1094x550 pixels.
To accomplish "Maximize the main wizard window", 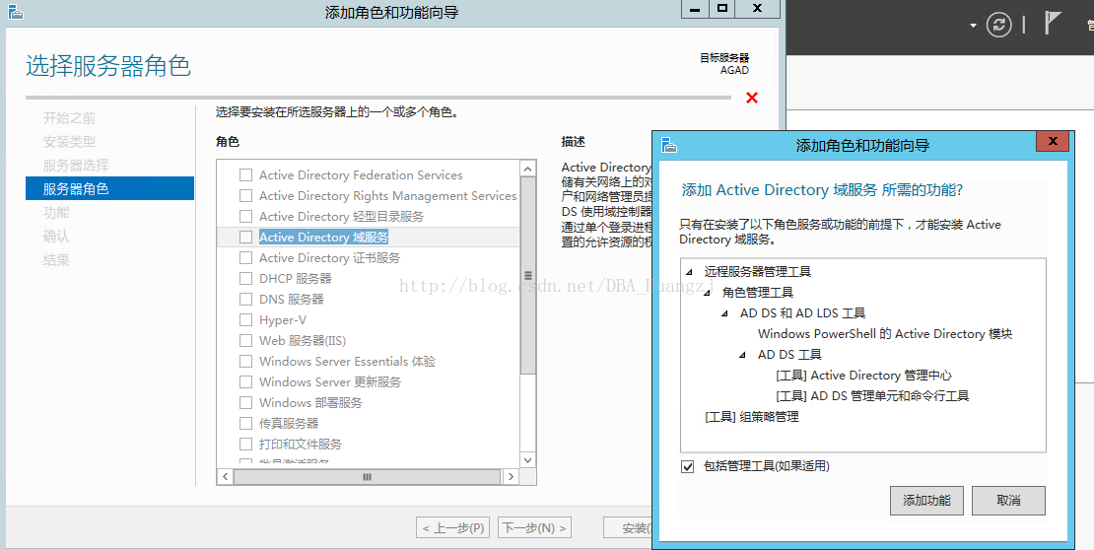I will [x=722, y=9].
